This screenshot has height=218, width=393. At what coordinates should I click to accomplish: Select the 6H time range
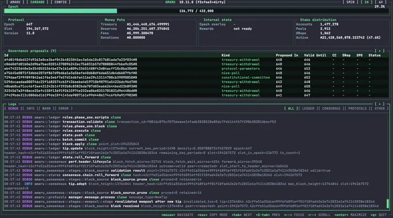coord(381,2)
